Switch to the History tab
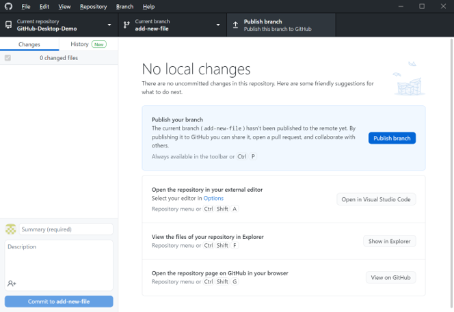454x312 pixels. point(88,44)
